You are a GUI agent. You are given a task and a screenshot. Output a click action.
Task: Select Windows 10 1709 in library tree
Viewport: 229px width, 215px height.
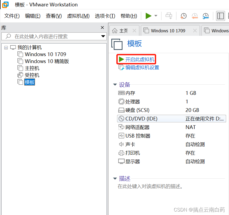coord(45,54)
